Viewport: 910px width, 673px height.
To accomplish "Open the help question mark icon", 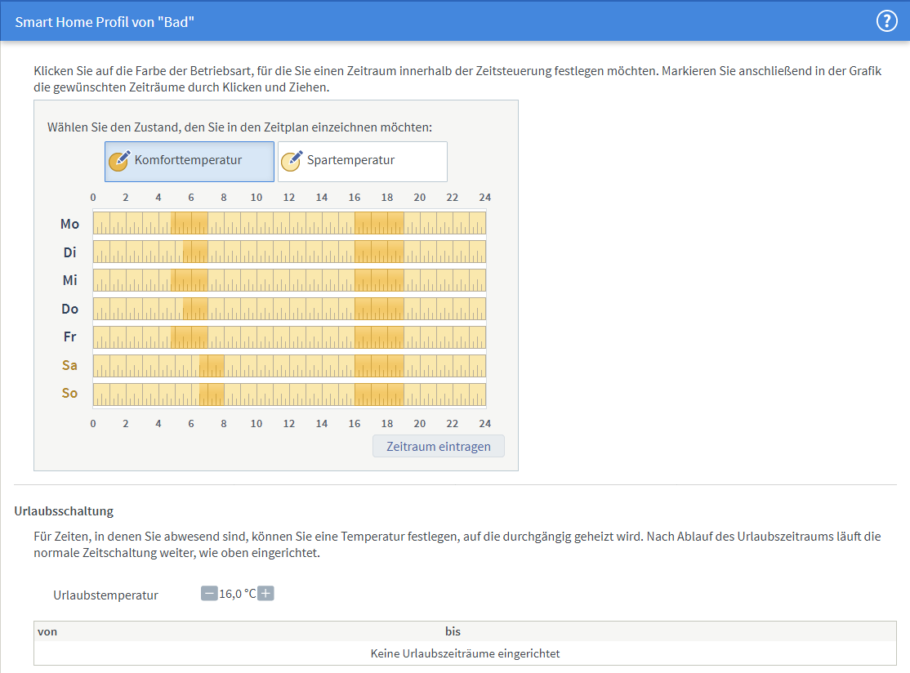I will point(886,21).
